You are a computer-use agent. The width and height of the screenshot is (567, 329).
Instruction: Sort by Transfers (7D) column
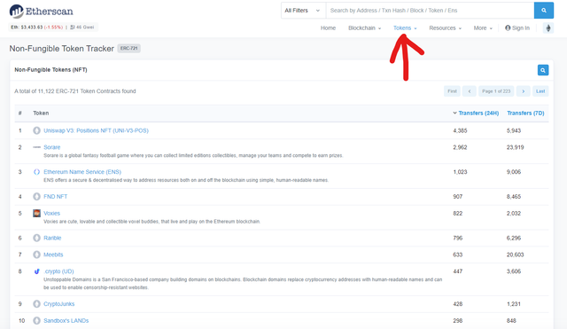(x=525, y=114)
